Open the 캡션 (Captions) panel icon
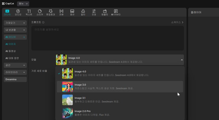Image resolution: width=219 pixels, height=120 pixels. [x=72, y=11]
